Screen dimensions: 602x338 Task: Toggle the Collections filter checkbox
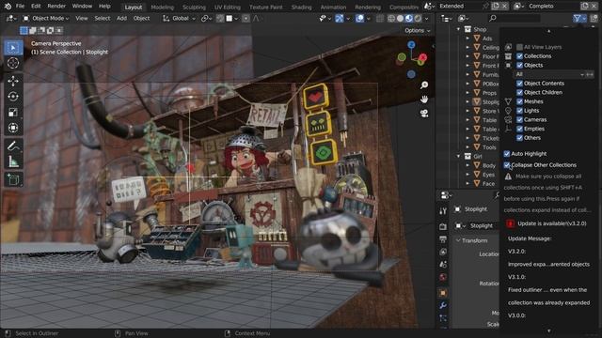(x=519, y=56)
